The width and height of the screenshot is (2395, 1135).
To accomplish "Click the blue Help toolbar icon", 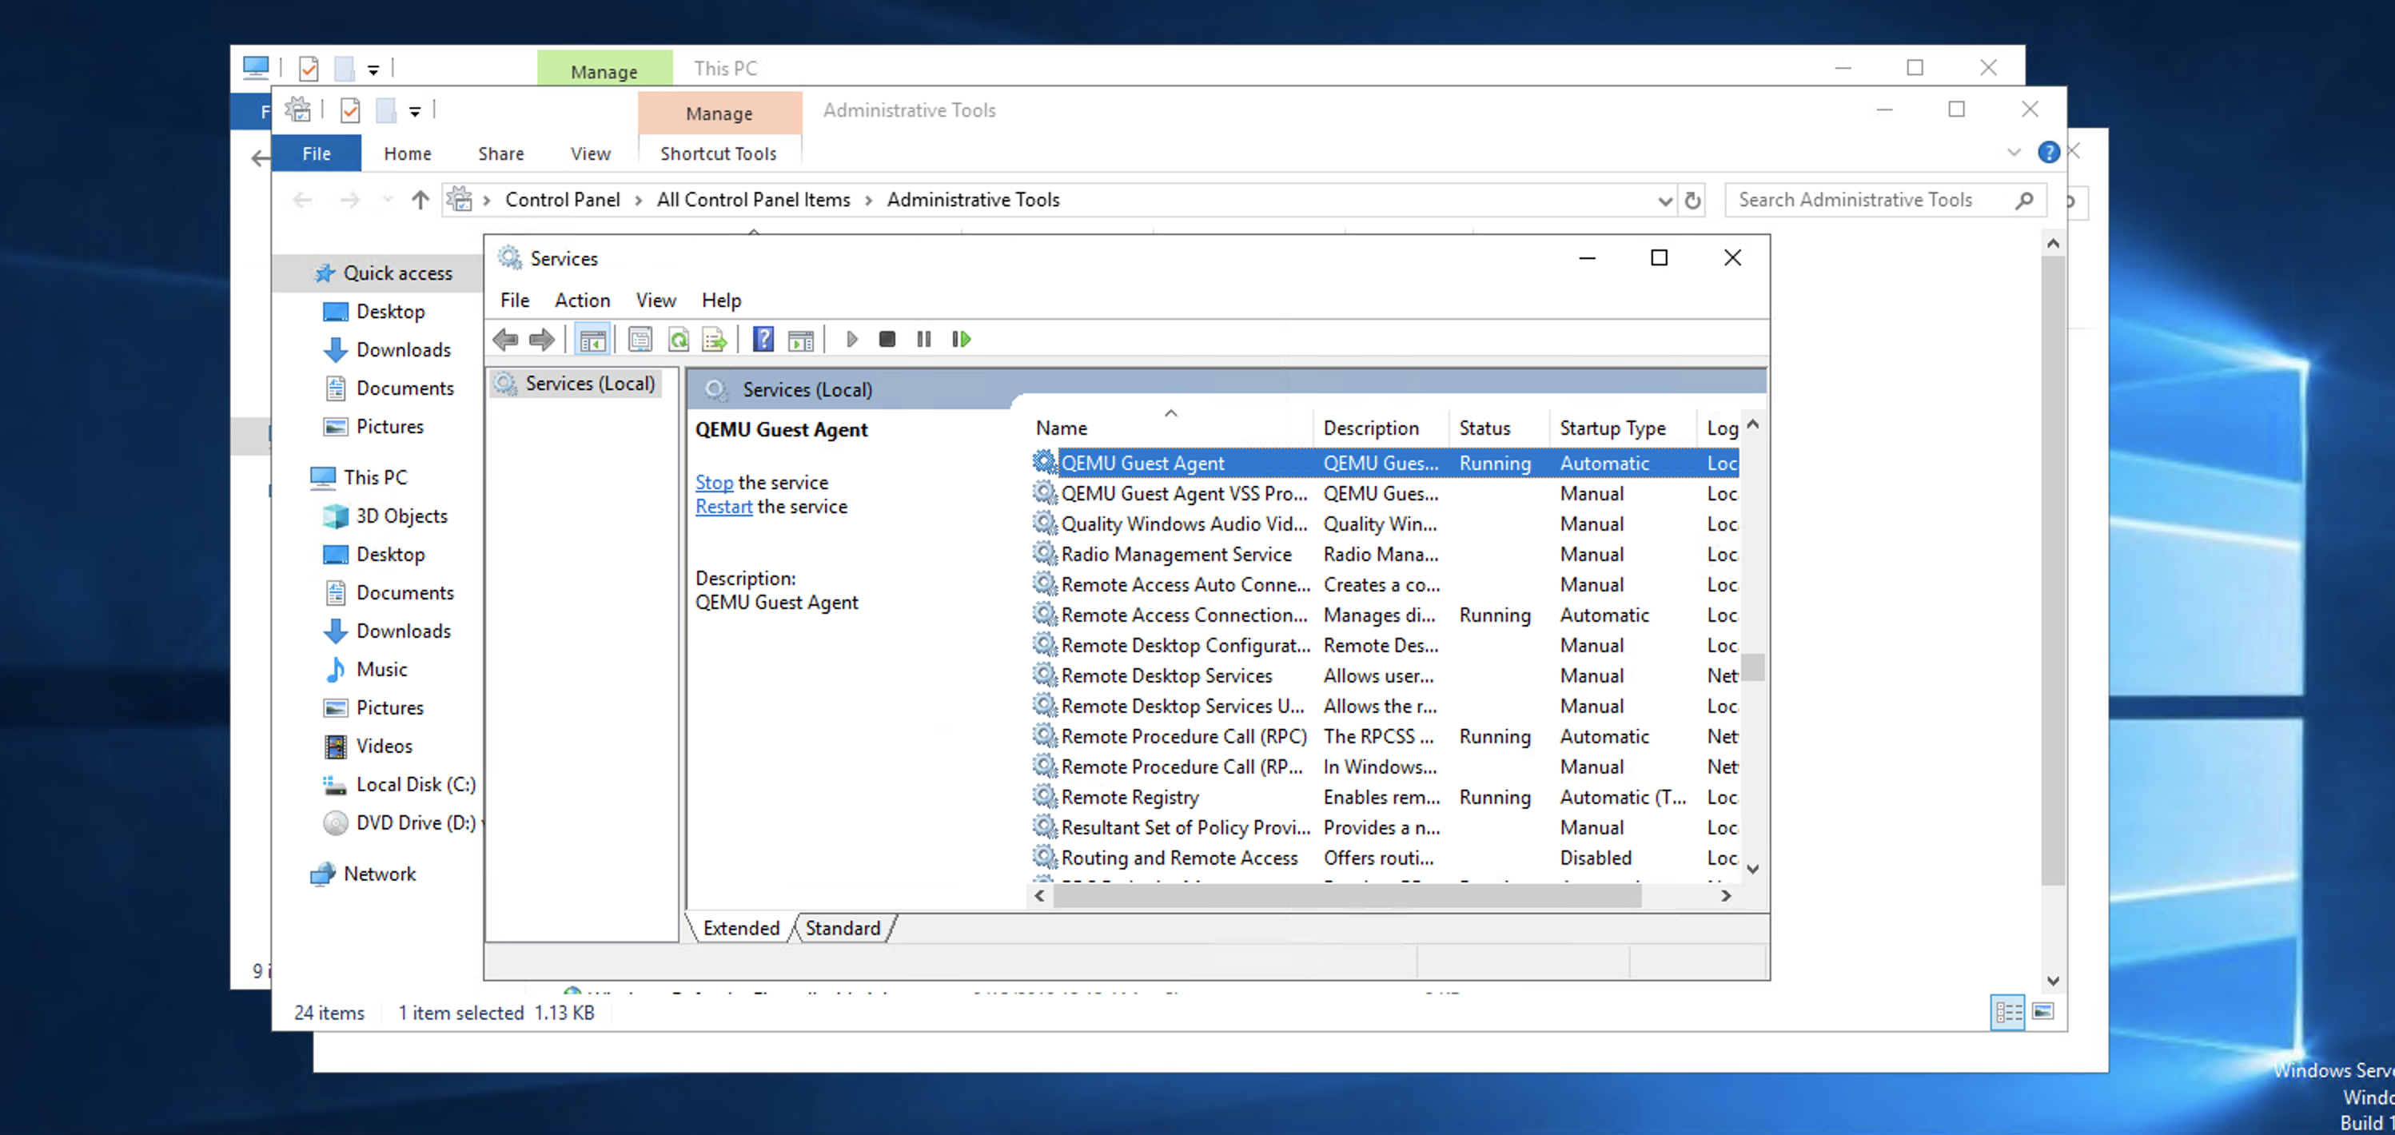I will tap(763, 339).
